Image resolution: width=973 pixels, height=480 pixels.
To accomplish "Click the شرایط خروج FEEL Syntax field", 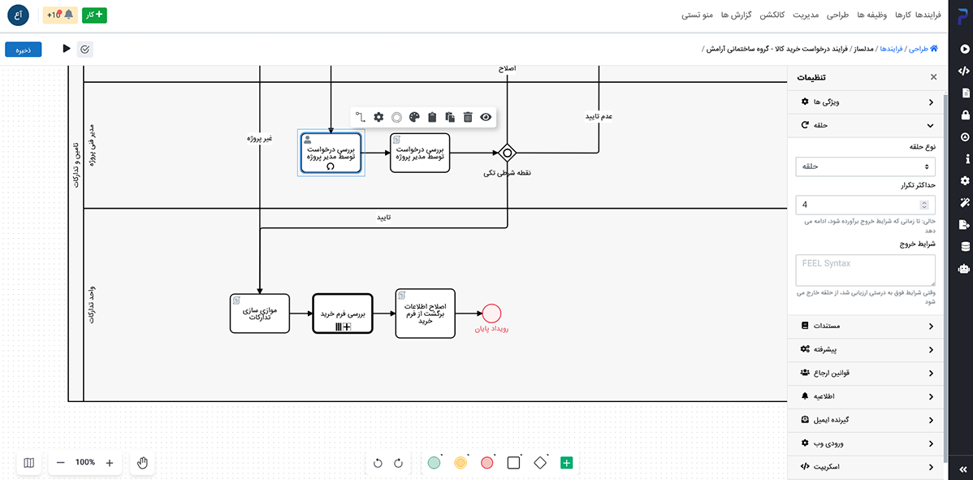I will [866, 270].
